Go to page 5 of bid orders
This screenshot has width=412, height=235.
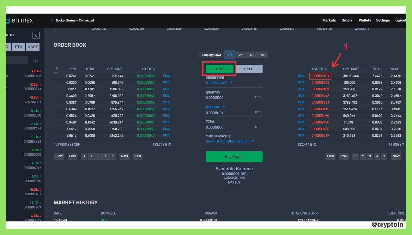(112, 156)
